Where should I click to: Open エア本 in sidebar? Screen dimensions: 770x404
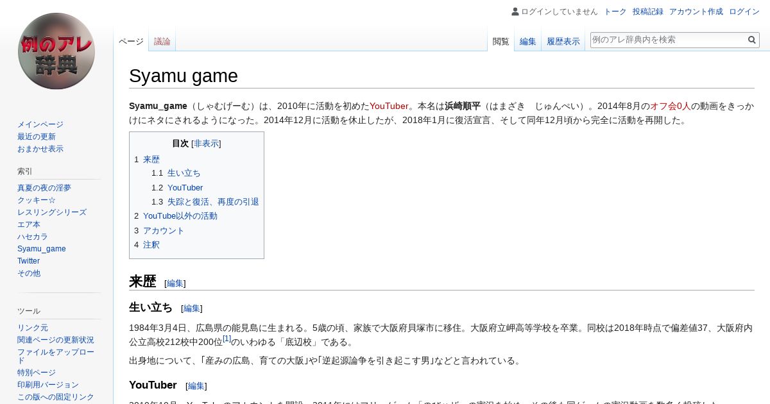click(29, 224)
